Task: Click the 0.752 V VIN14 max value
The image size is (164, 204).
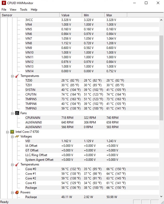Action: (111, 71)
